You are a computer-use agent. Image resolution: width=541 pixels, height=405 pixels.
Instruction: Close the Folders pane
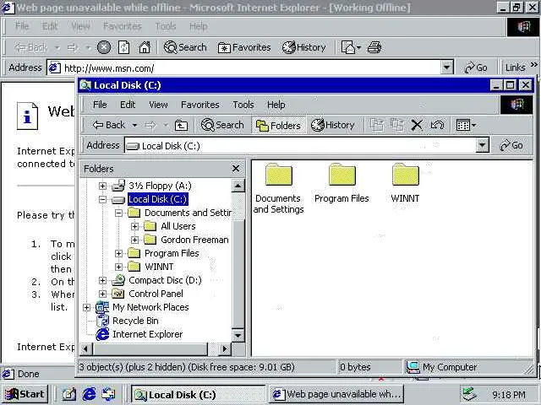coord(236,169)
